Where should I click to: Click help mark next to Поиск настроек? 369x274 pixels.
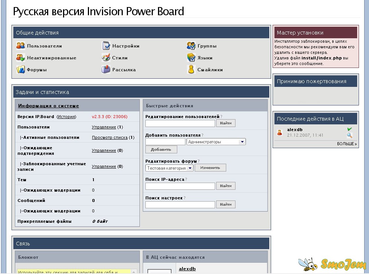pos(185,198)
